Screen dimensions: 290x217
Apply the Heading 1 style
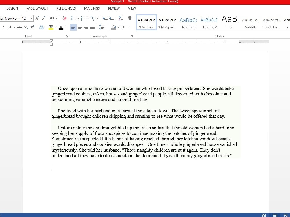[188, 22]
